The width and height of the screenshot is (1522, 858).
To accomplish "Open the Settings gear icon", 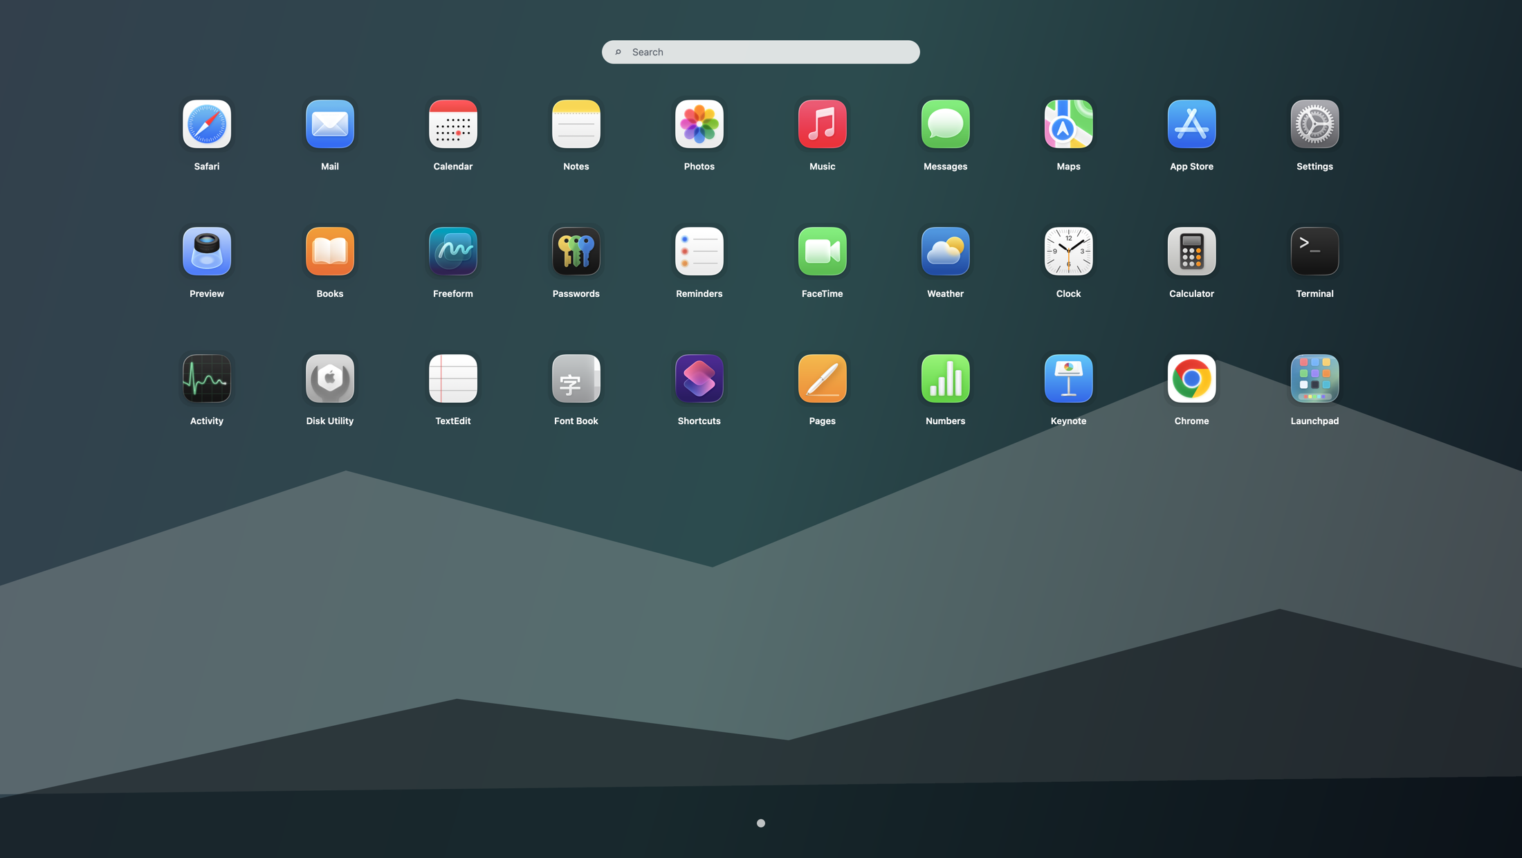I will click(1315, 124).
